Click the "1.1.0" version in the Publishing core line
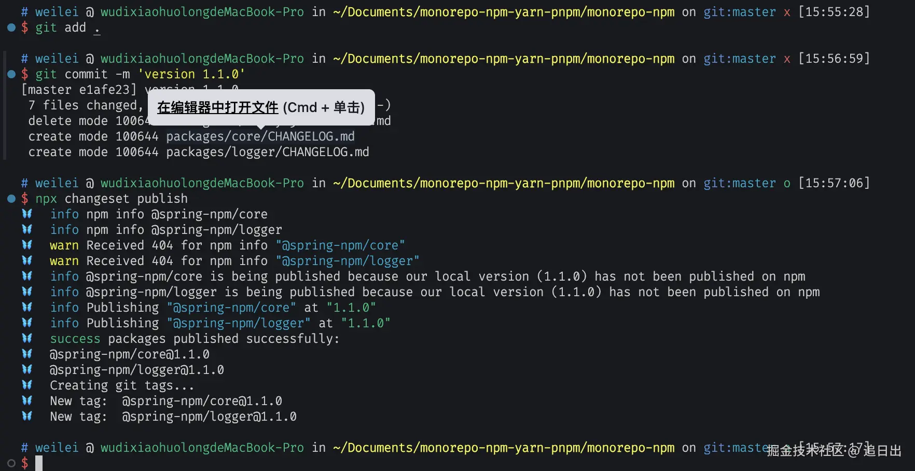The image size is (915, 471). [351, 308]
